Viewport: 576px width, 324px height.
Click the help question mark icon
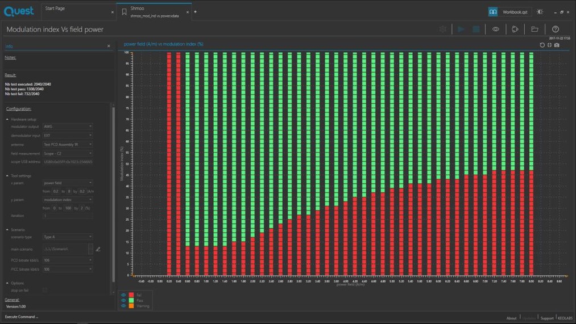pyautogui.click(x=556, y=29)
